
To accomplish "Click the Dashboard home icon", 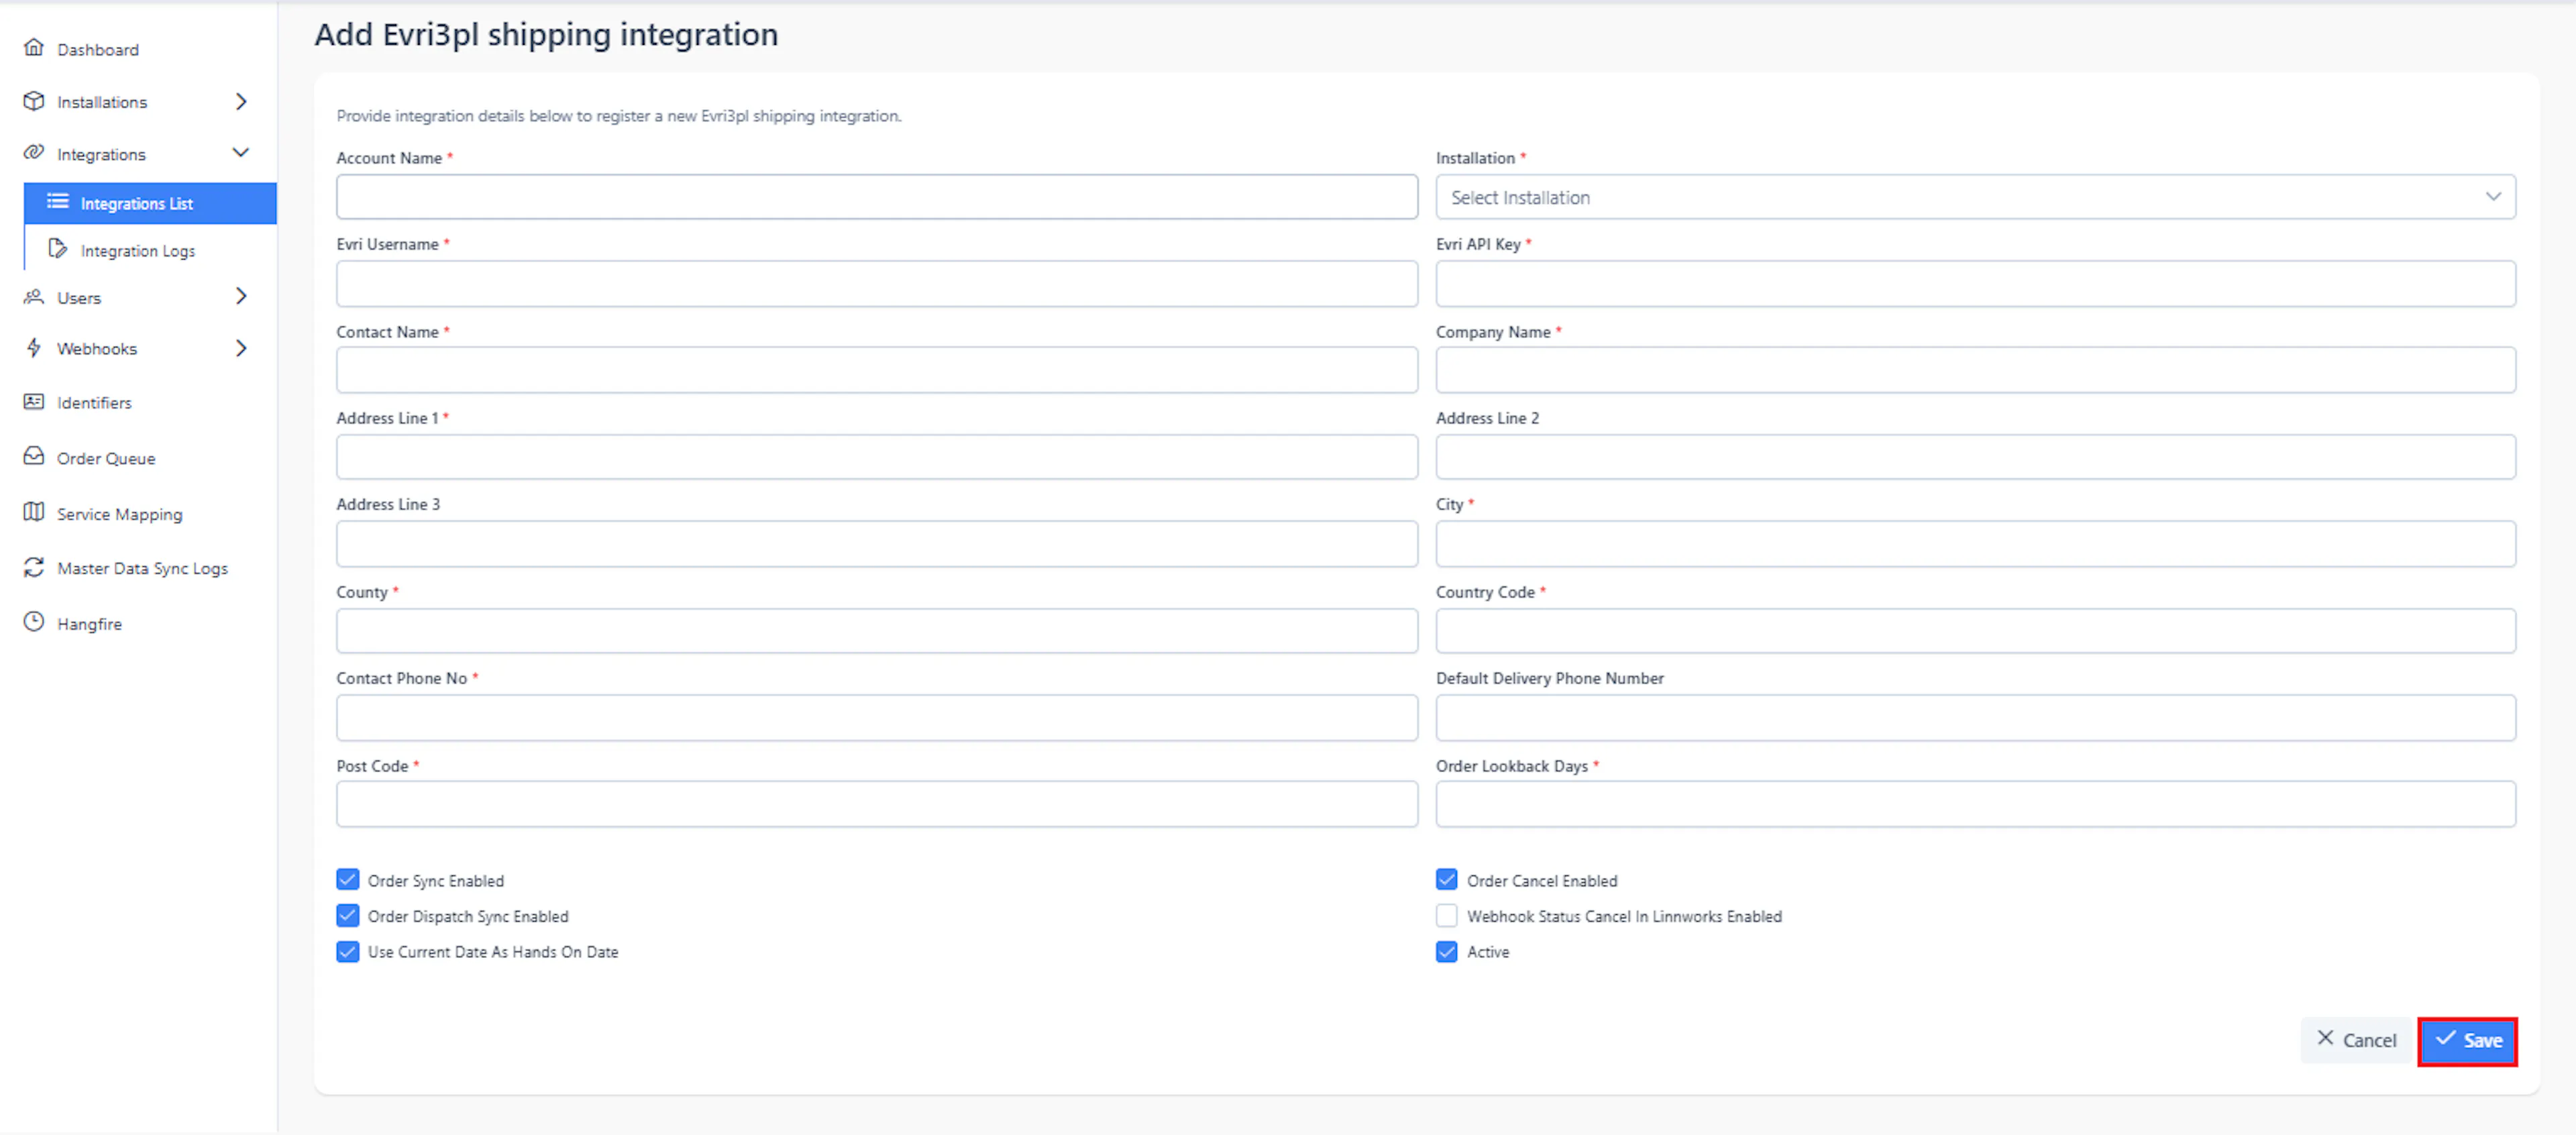I will [34, 48].
